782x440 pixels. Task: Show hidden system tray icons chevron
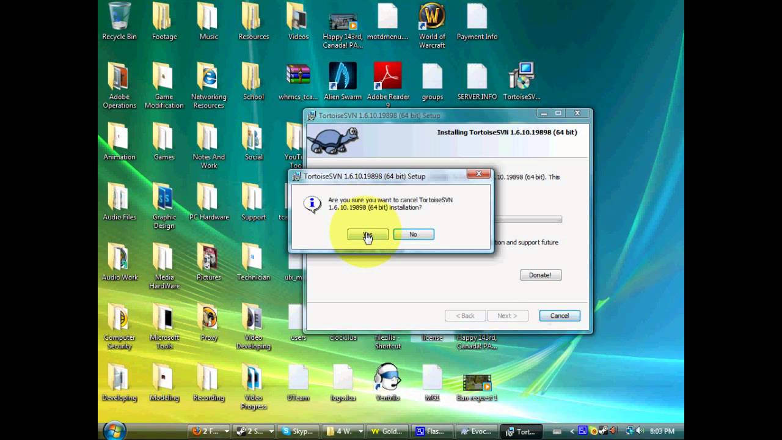(x=572, y=431)
